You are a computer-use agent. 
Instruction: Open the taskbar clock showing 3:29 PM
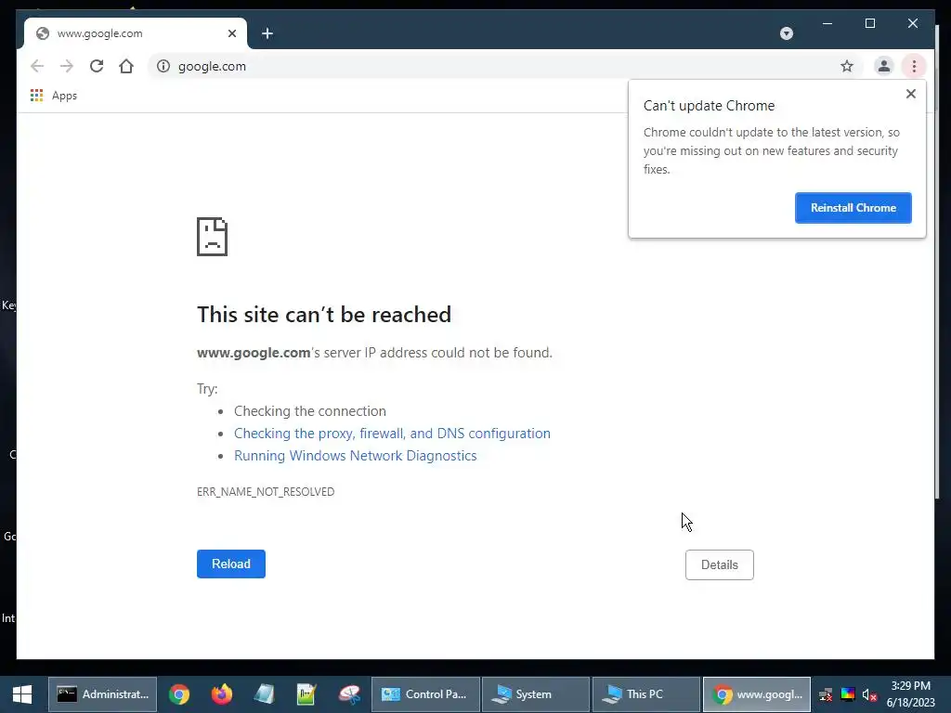[x=910, y=694]
